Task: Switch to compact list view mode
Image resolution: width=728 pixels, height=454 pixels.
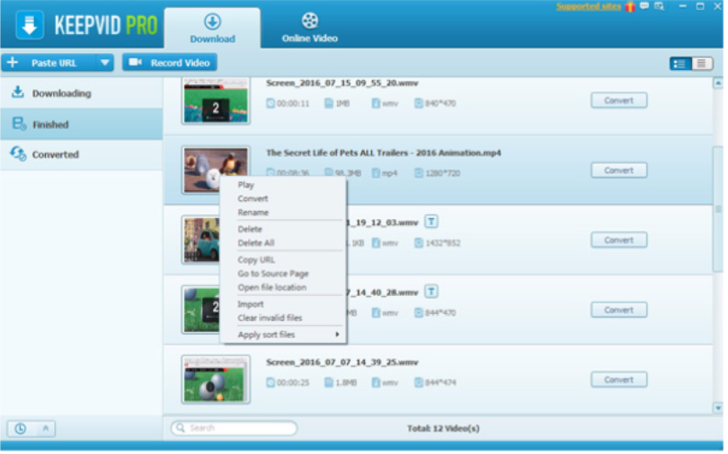Action: (701, 63)
